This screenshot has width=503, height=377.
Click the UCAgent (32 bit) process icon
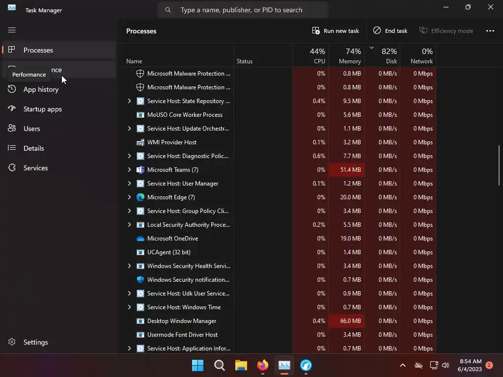pos(140,252)
